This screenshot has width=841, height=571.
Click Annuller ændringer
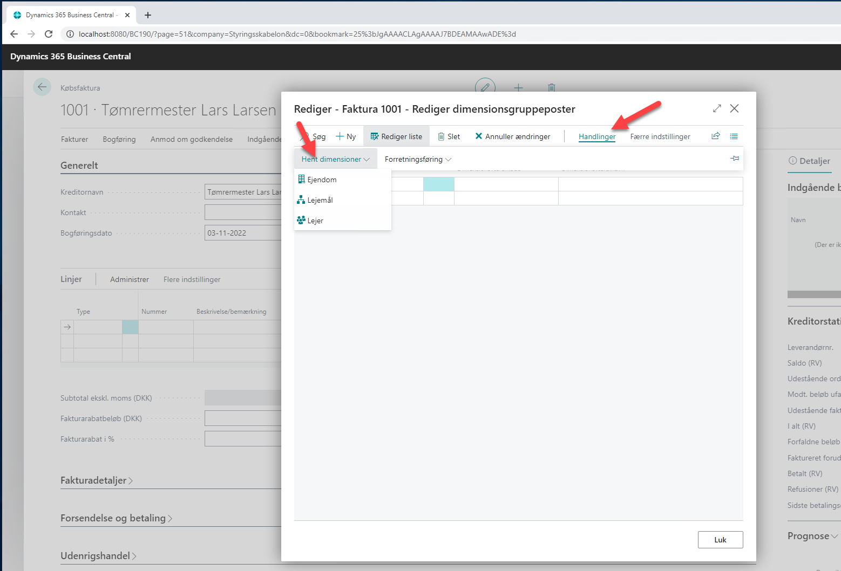click(x=513, y=136)
